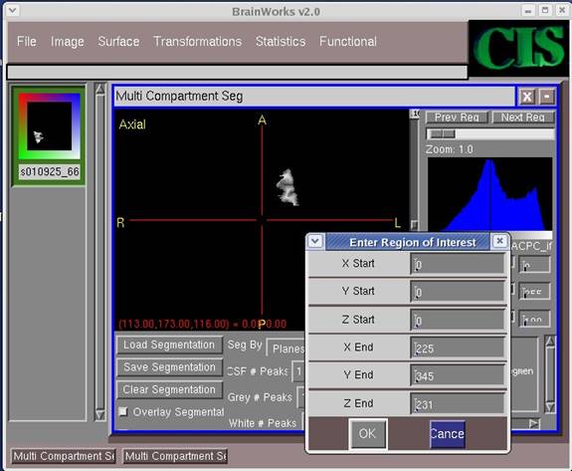572x471 pixels.
Task: Switch to first Multi Compartment Seg tab
Action: click(64, 456)
